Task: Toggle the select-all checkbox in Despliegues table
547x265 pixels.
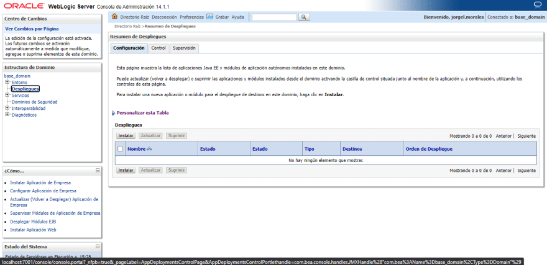Action: [x=121, y=149]
